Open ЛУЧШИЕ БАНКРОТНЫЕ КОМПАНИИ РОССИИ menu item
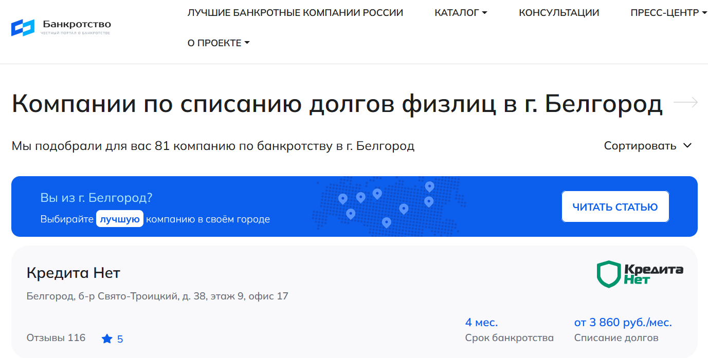The width and height of the screenshot is (708, 358). click(295, 13)
